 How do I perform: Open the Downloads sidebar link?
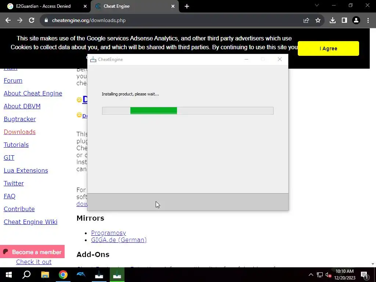pyautogui.click(x=20, y=132)
